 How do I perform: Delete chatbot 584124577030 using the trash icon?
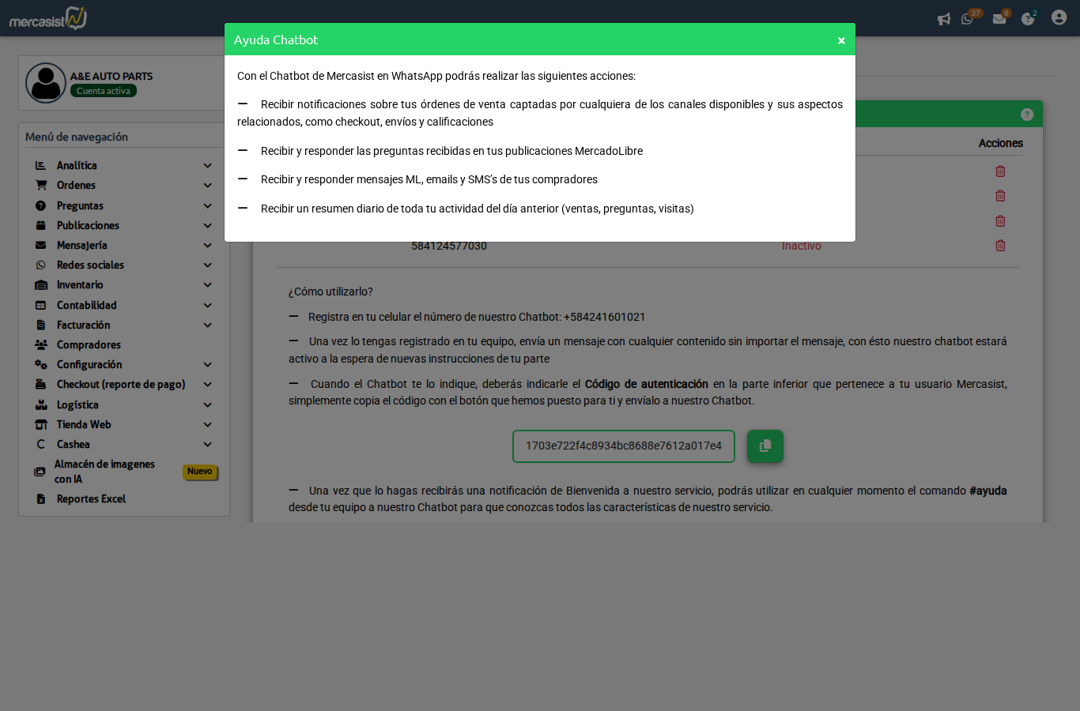(1000, 246)
